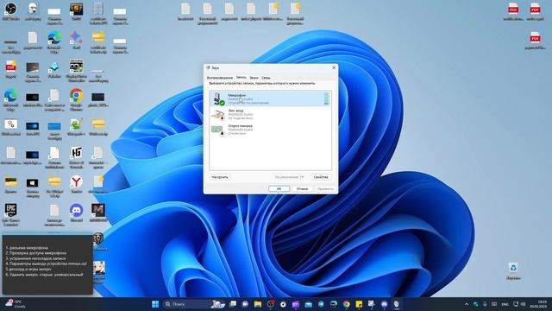The image size is (552, 311).
Task: Switch to the Воспроизведение tab
Action: 220,78
